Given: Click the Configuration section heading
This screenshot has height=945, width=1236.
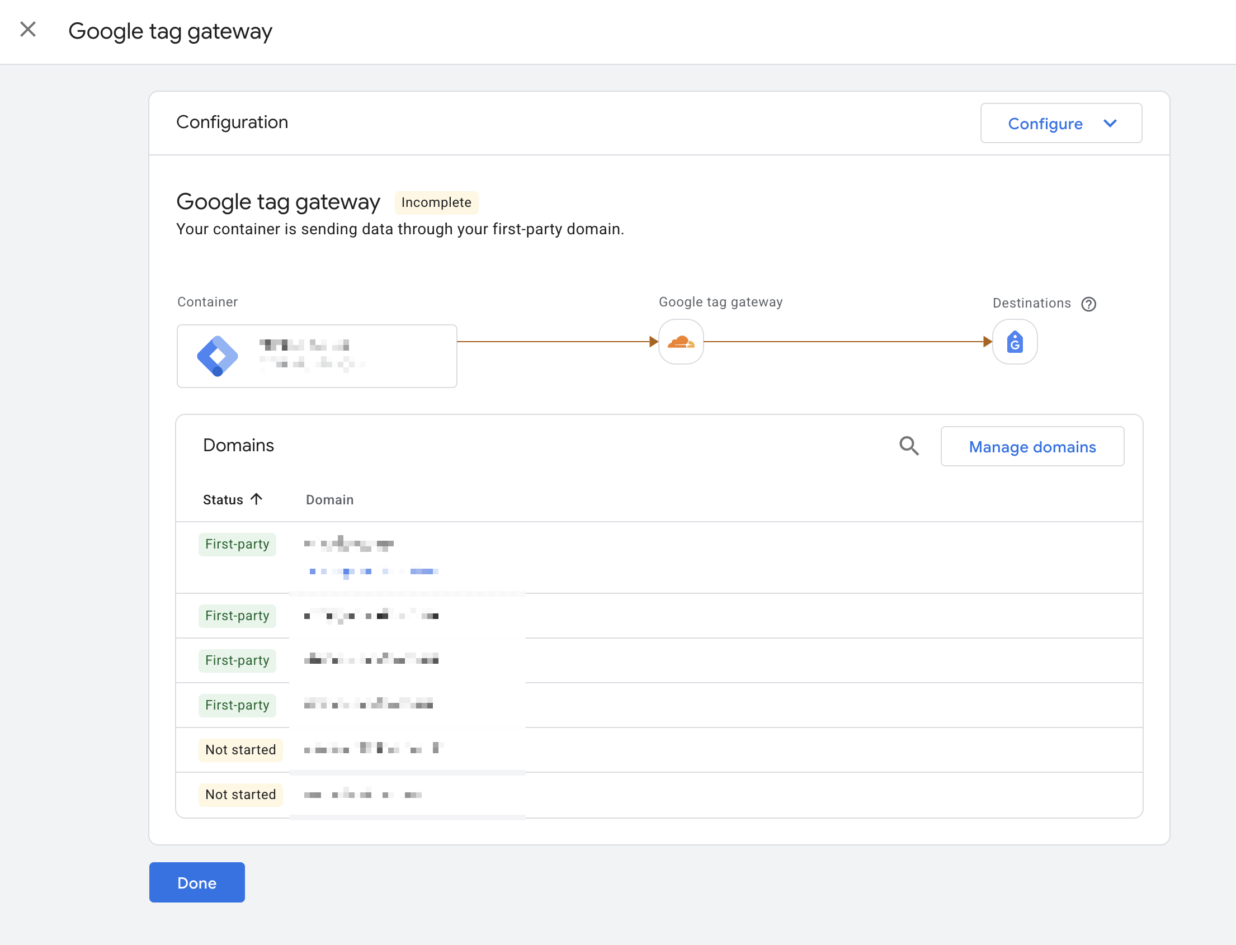Looking at the screenshot, I should (232, 122).
